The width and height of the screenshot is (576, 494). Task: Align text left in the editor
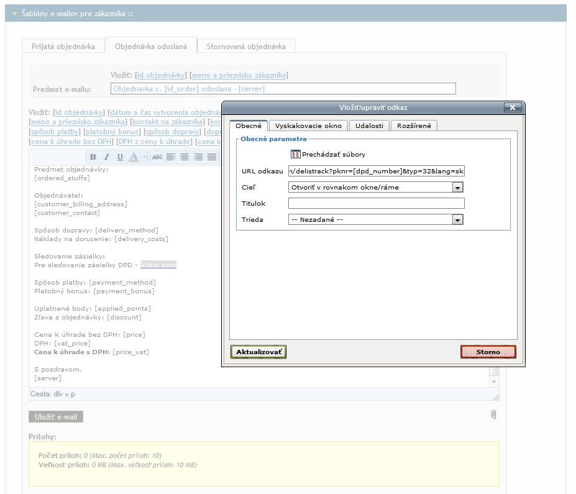pos(171,157)
